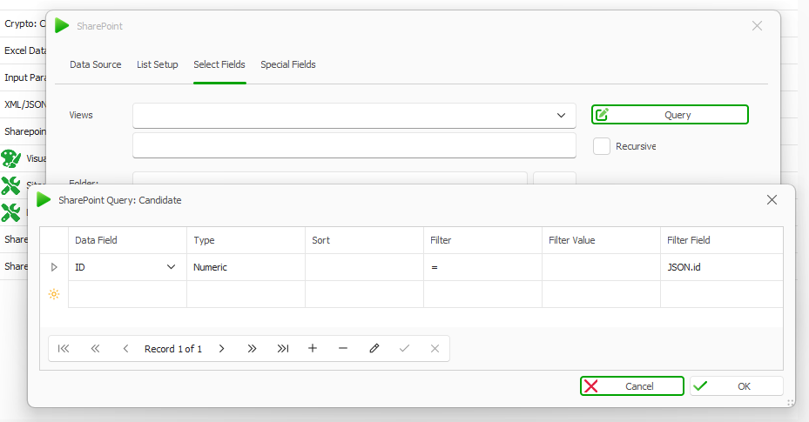The width and height of the screenshot is (809, 422).
Task: Expand the Views dropdown
Action: coord(561,116)
